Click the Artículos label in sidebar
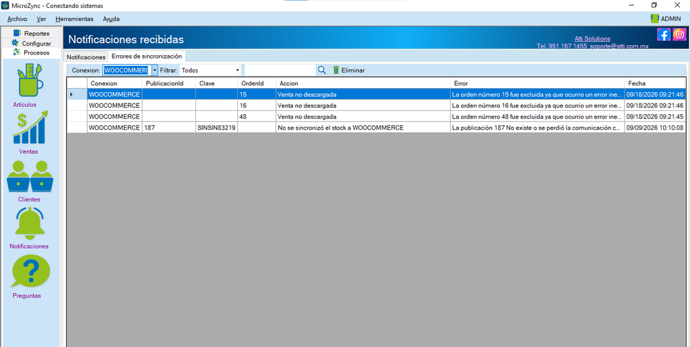 pos(25,104)
